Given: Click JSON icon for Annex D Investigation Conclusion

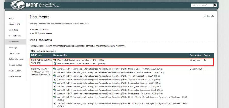Looking at the screenshot, I should pos(55,94).
